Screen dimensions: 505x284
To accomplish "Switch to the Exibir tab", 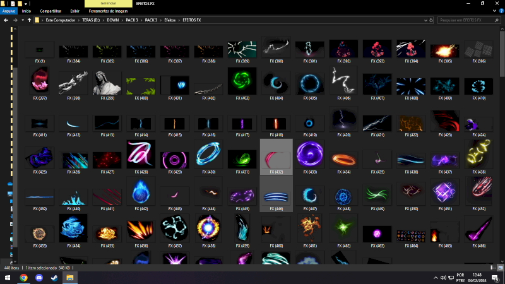I will [74, 11].
